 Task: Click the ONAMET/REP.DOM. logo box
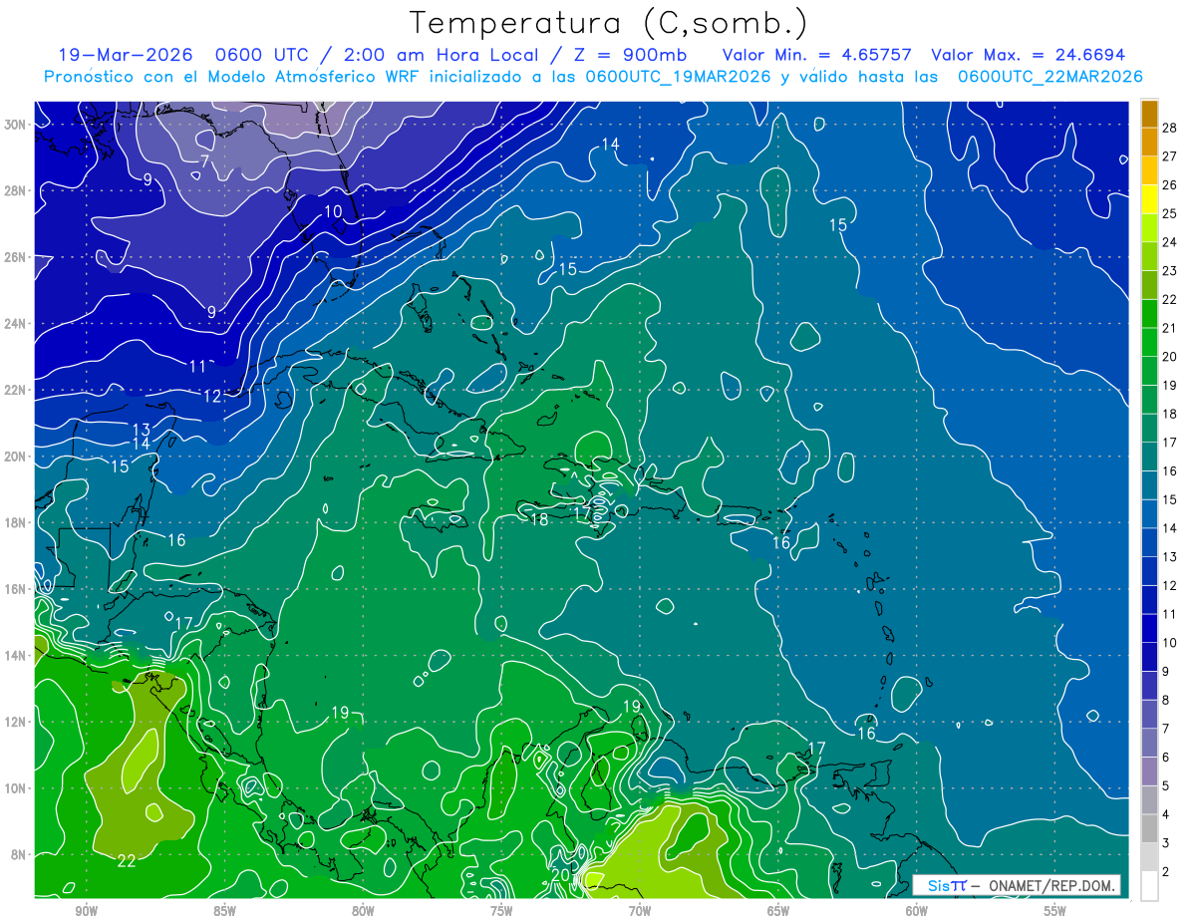pos(1016,885)
